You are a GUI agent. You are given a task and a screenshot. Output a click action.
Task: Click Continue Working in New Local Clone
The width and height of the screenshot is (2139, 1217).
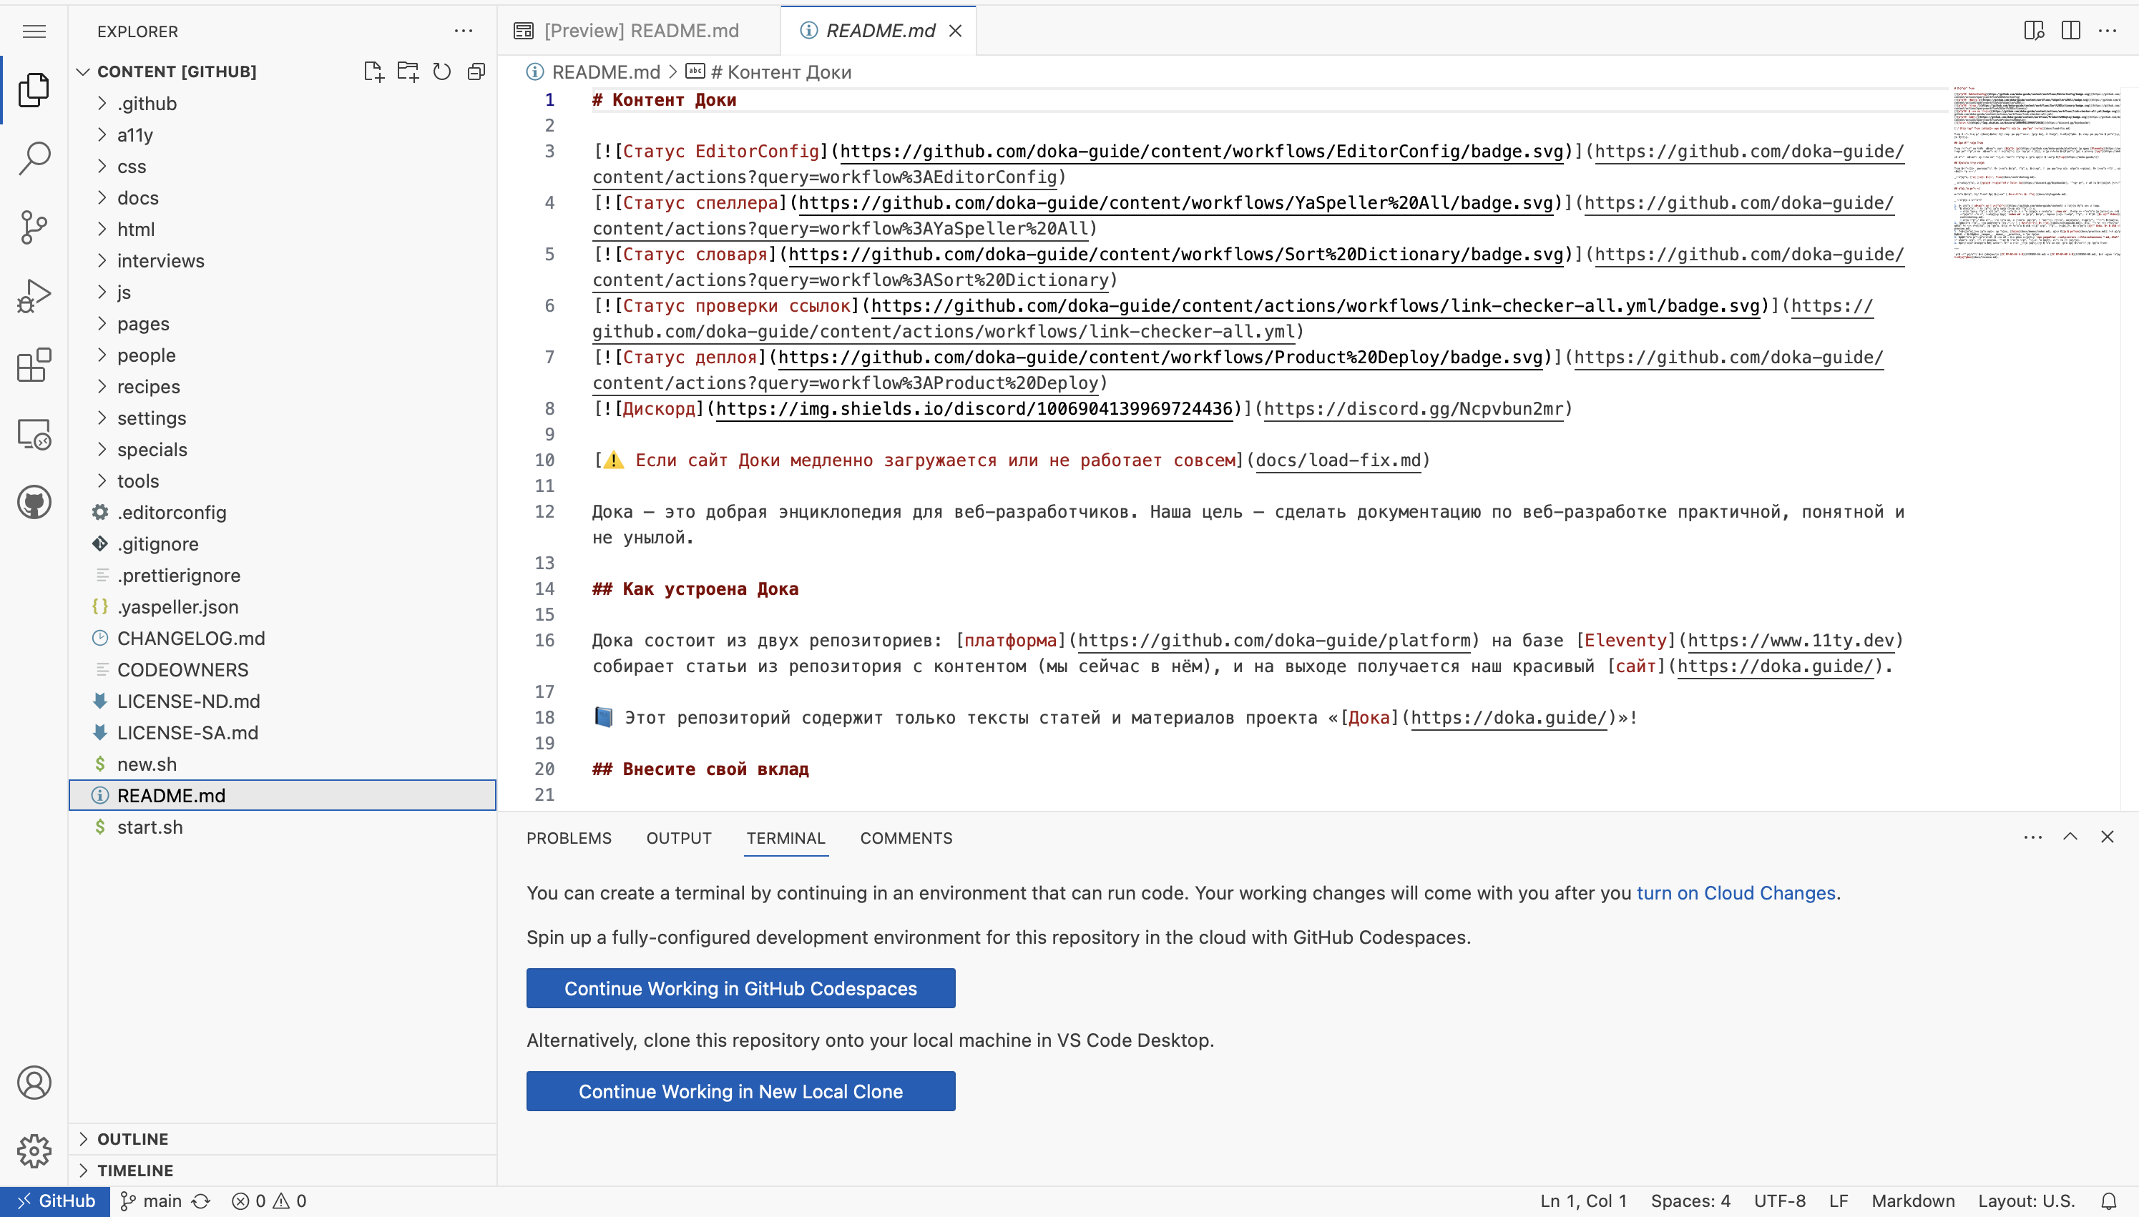(740, 1092)
